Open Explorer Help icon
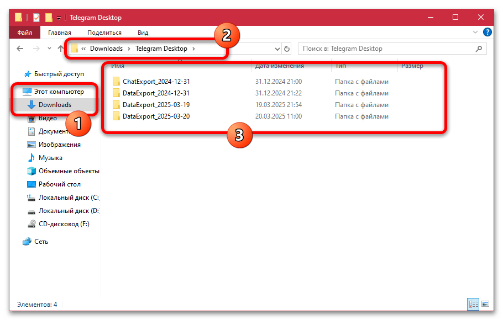 [488, 32]
